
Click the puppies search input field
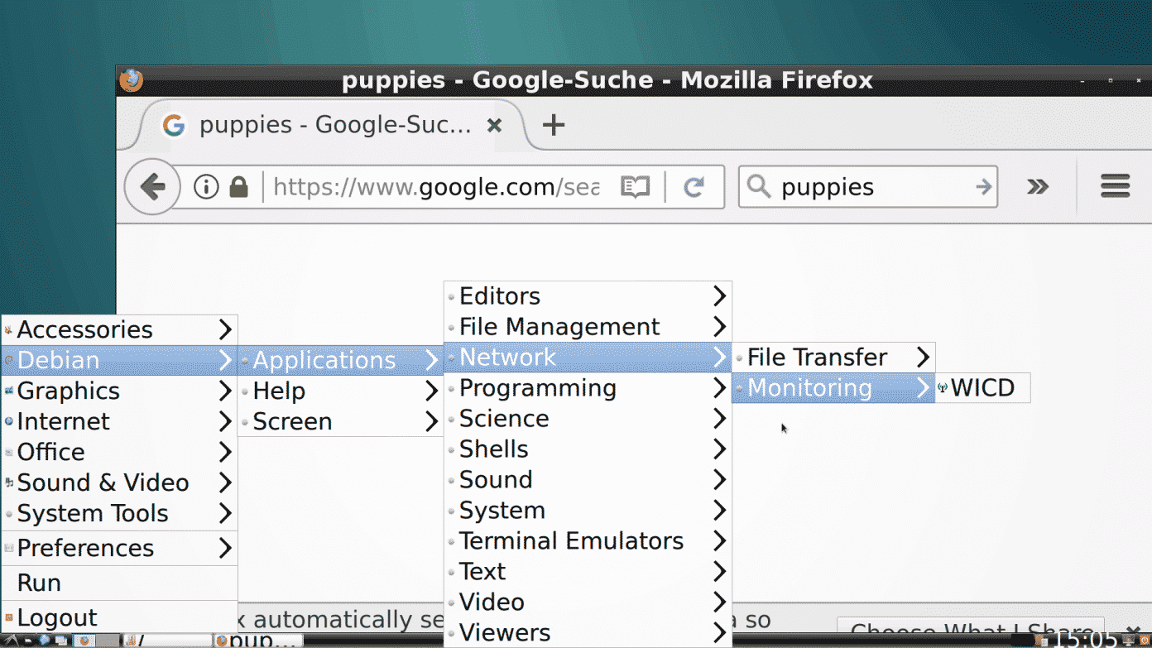tap(869, 187)
